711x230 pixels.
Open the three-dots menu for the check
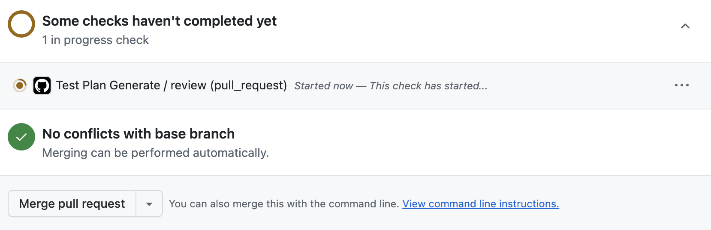click(681, 86)
